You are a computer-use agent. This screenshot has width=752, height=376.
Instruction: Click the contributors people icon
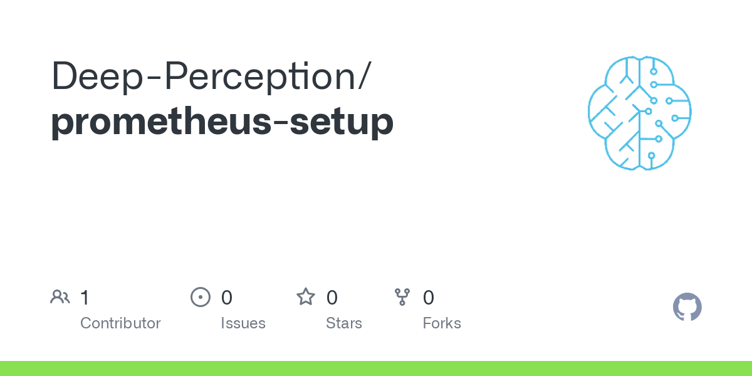60,297
